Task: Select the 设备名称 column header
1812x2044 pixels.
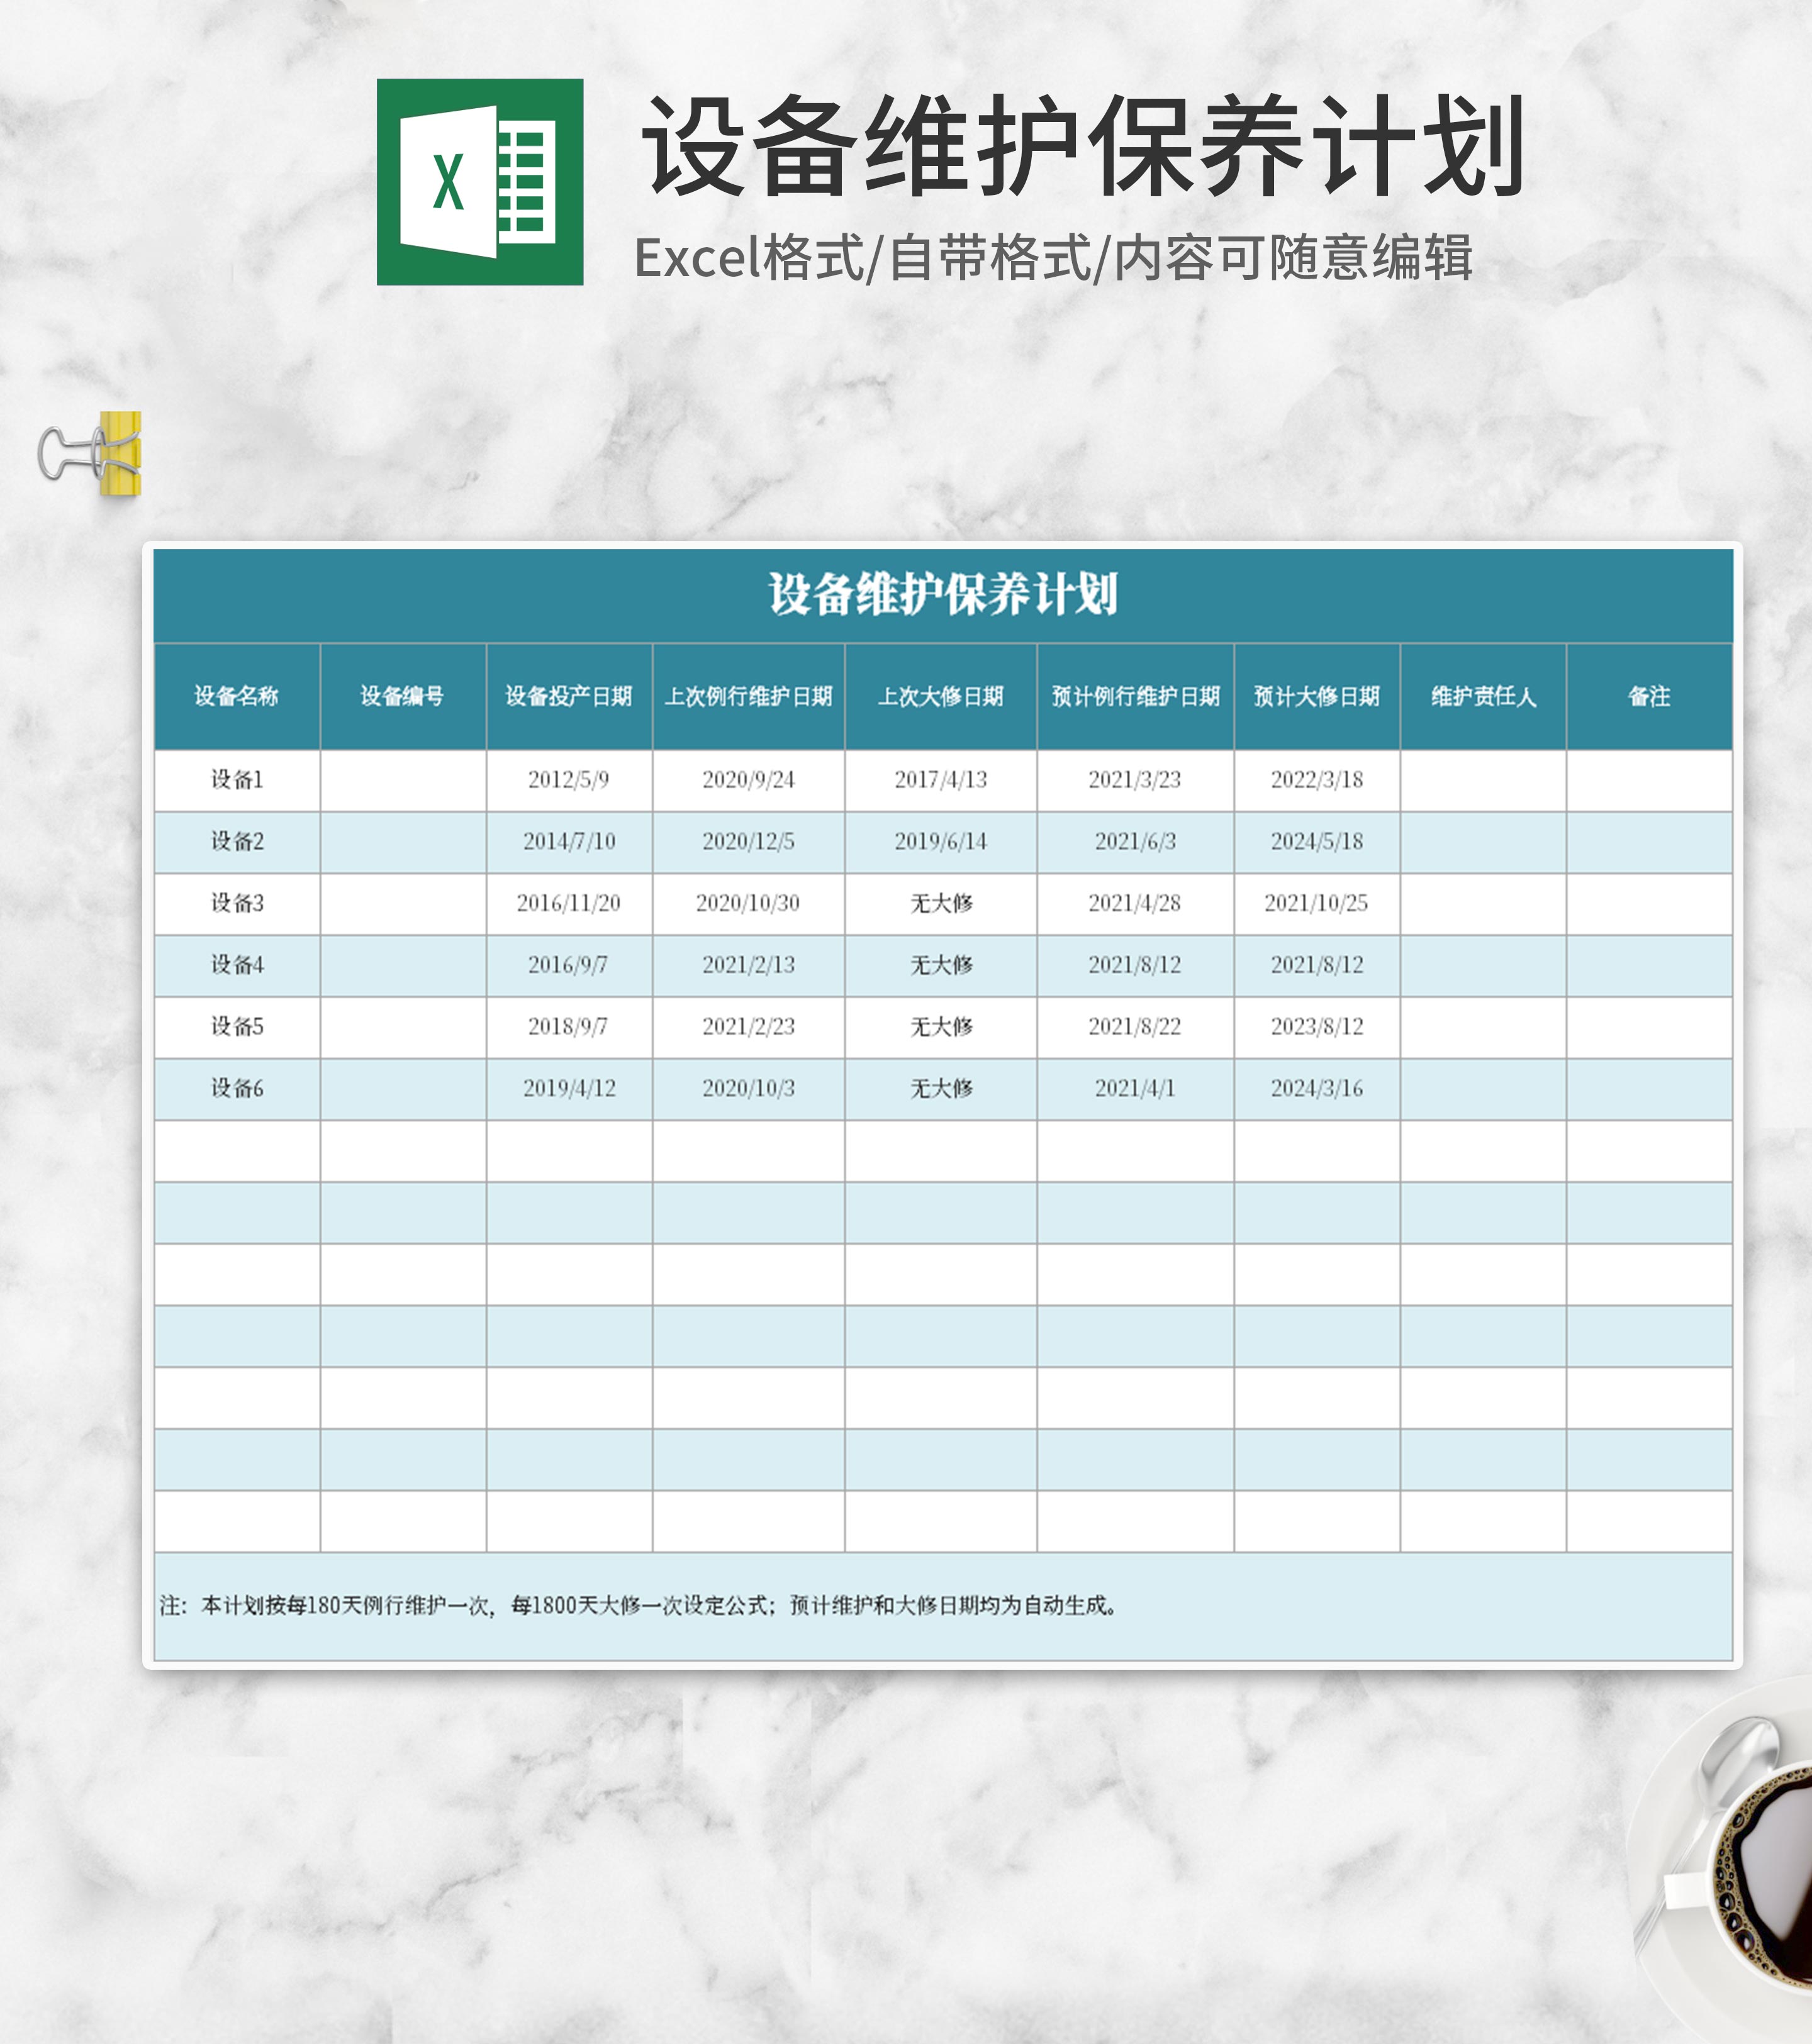Action: click(x=236, y=696)
